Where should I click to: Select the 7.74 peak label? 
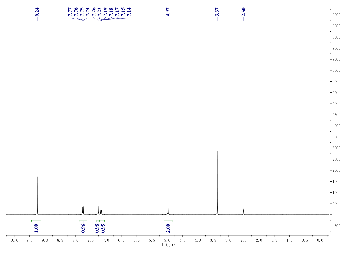point(88,12)
